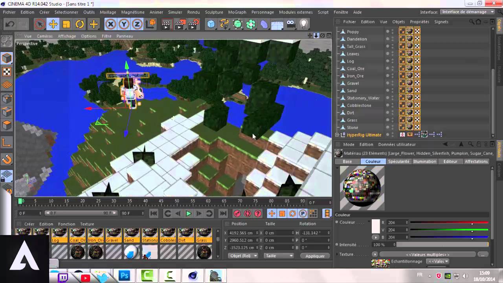Toggle autokeying record button
503x283 pixels.
[x=248, y=213]
